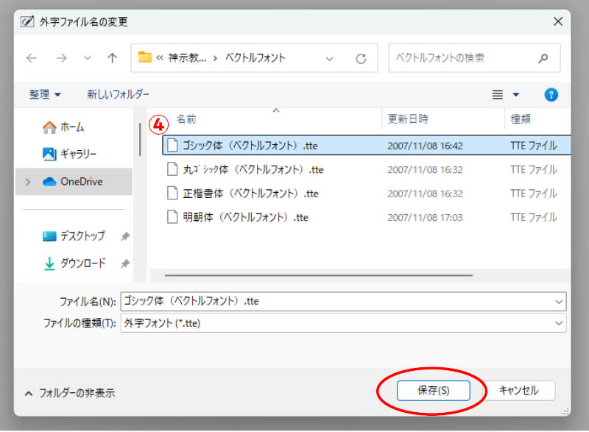The image size is (589, 432).
Task: Unpin ダウンロード via pin icon
Action: point(125,263)
